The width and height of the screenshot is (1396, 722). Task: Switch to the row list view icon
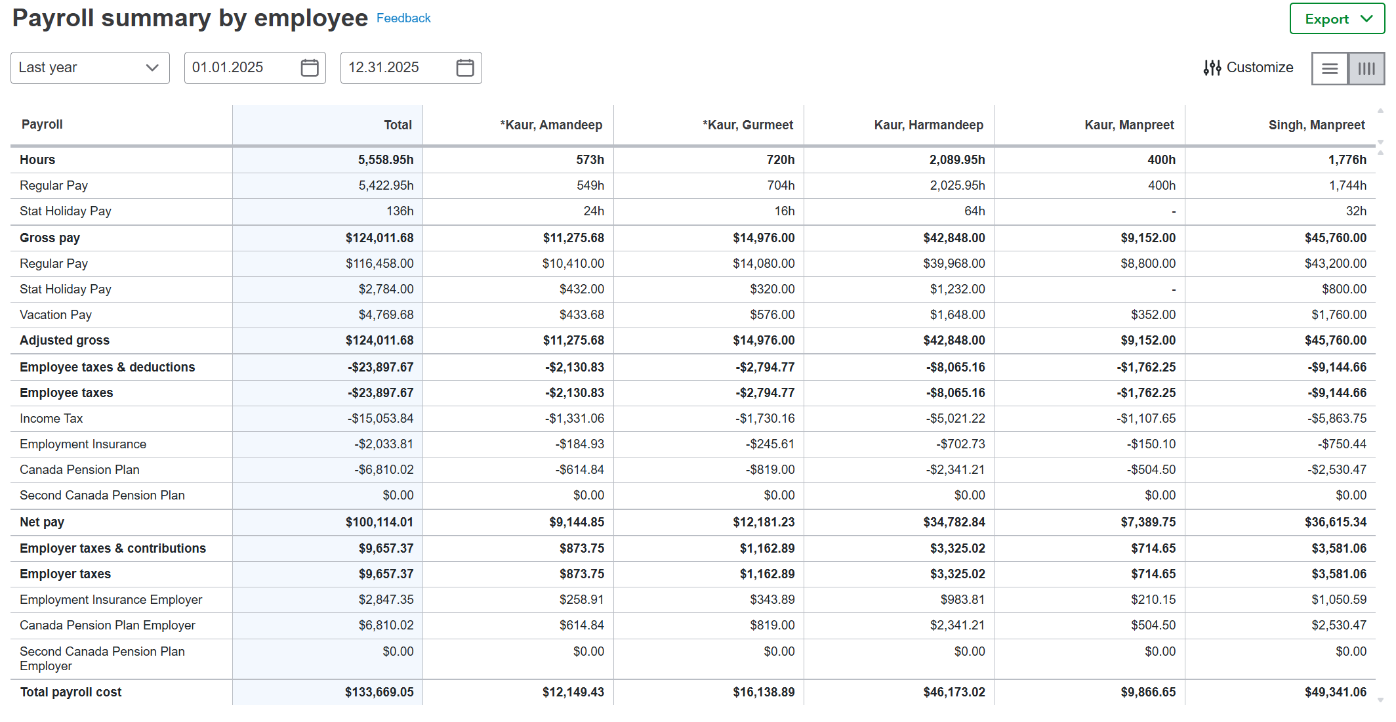[x=1330, y=68]
